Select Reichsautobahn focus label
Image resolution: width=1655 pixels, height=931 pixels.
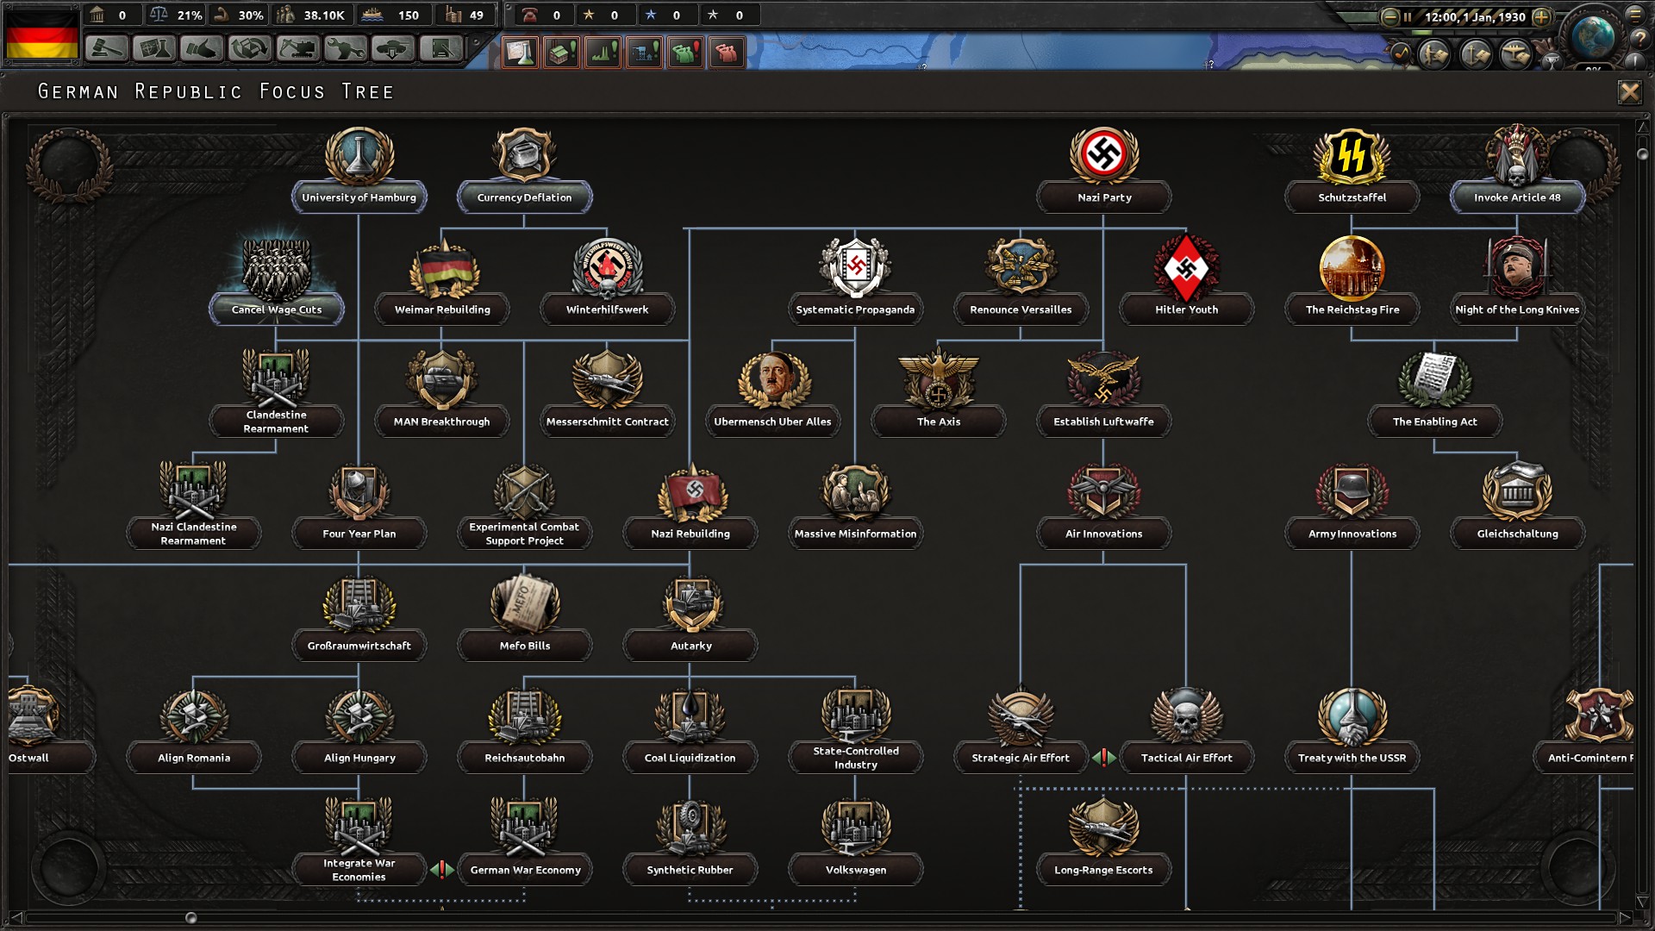(x=525, y=758)
